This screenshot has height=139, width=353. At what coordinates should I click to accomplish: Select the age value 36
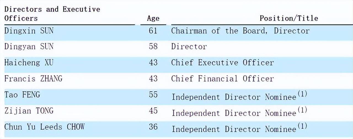[153, 127]
